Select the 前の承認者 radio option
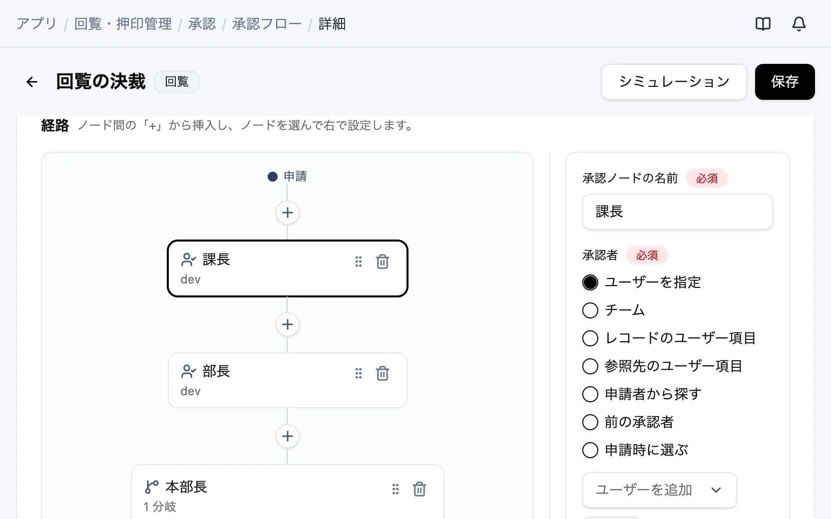831x519 pixels. tap(590, 422)
